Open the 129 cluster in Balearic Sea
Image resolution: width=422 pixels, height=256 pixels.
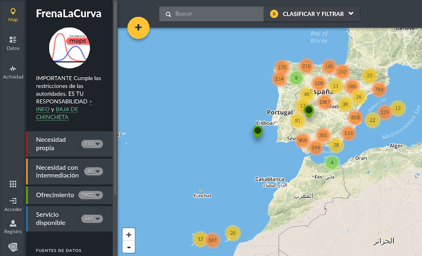click(x=385, y=112)
